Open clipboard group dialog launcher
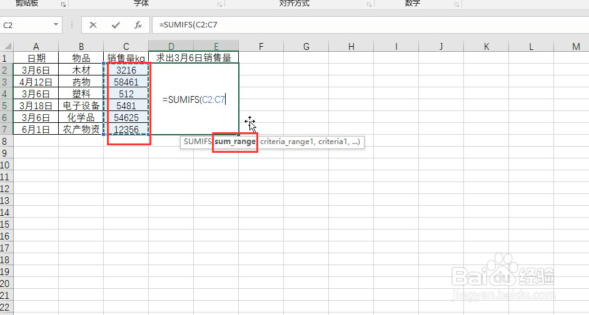This screenshot has height=315, width=589. (x=64, y=4)
